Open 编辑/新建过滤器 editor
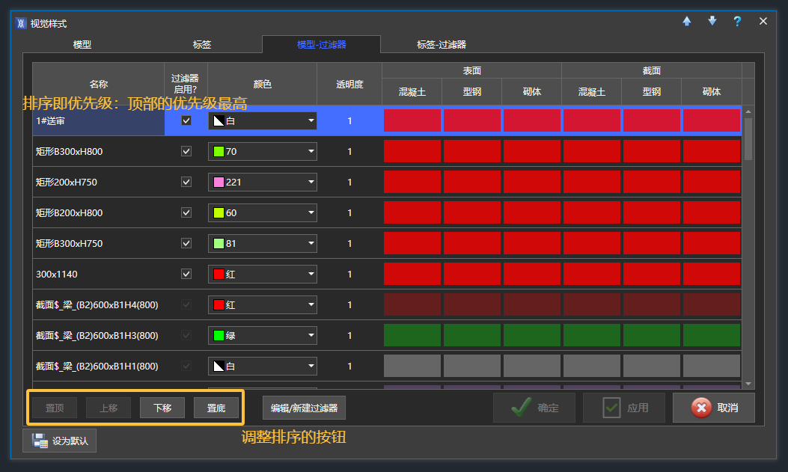 click(304, 408)
